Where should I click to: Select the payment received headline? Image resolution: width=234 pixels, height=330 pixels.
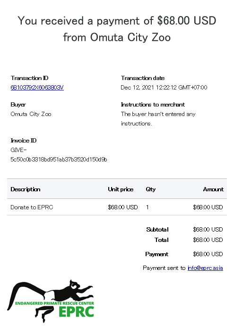tap(117, 29)
